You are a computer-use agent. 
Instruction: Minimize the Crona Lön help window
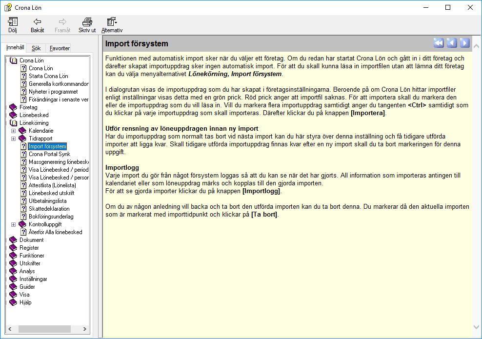pos(426,7)
